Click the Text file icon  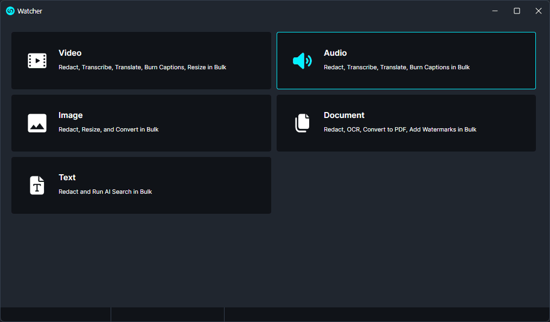point(37,185)
